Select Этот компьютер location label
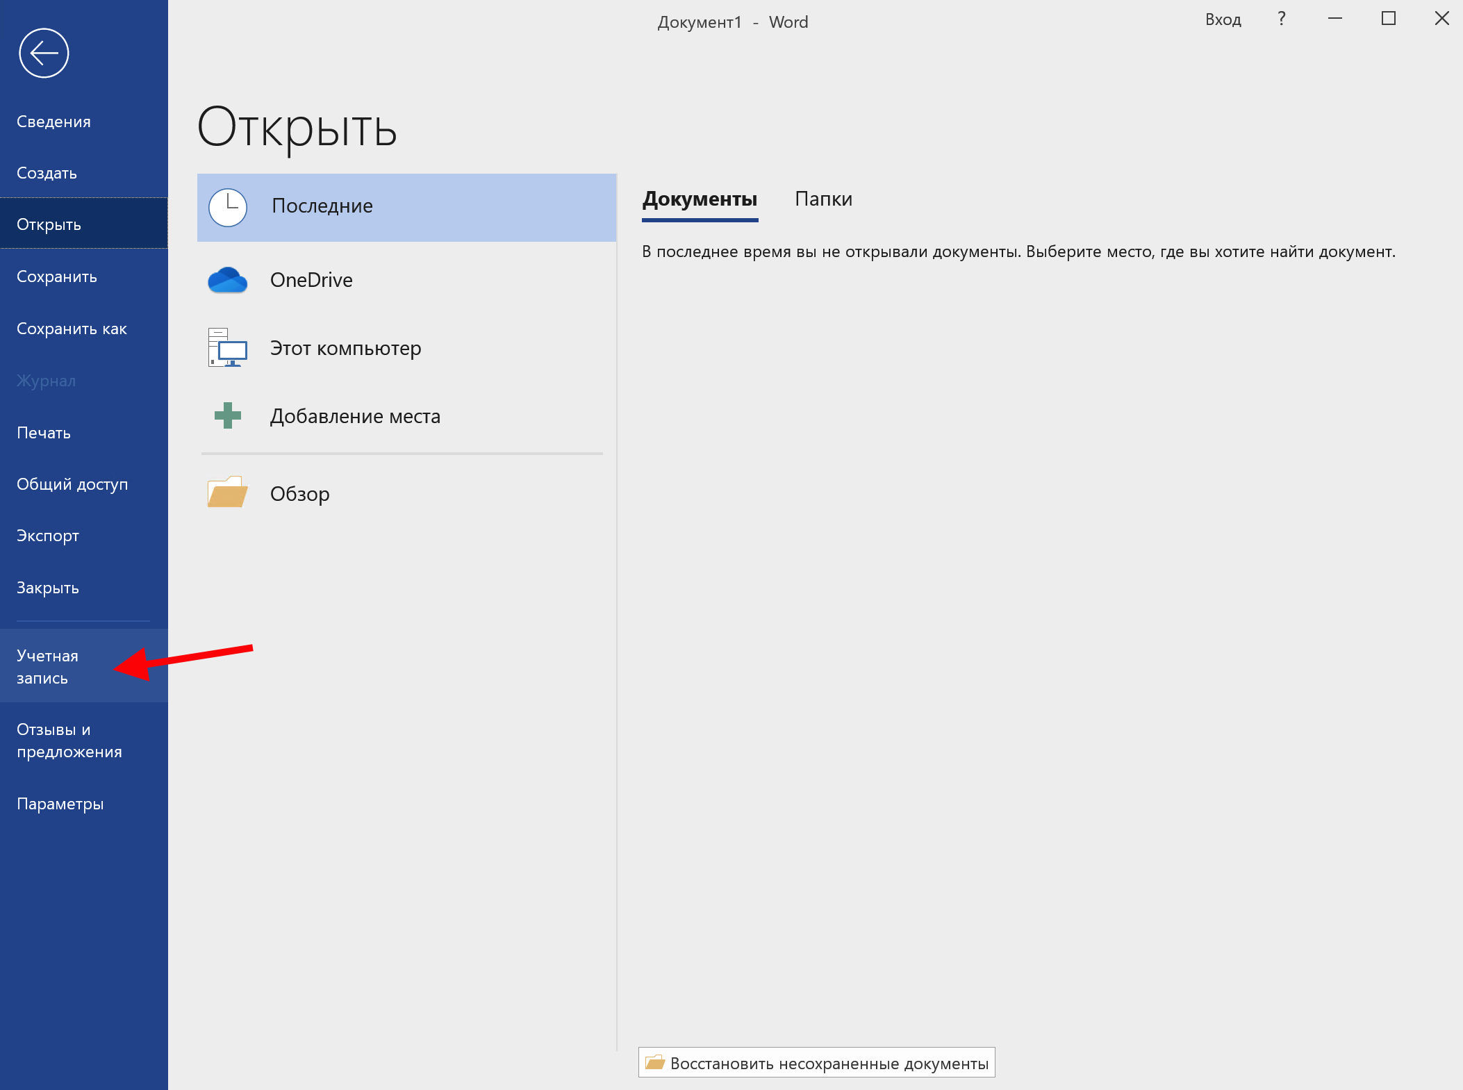The height and width of the screenshot is (1090, 1463). [345, 348]
